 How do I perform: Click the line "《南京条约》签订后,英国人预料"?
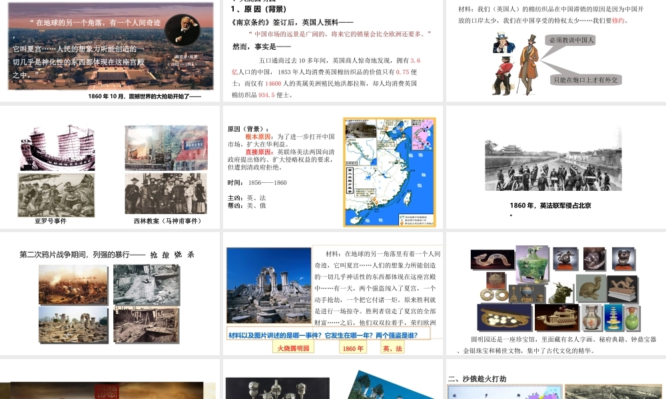[292, 22]
